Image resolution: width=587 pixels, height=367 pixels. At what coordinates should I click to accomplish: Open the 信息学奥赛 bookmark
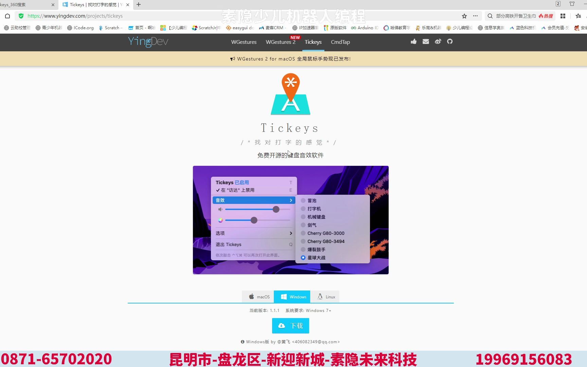pyautogui.click(x=491, y=28)
